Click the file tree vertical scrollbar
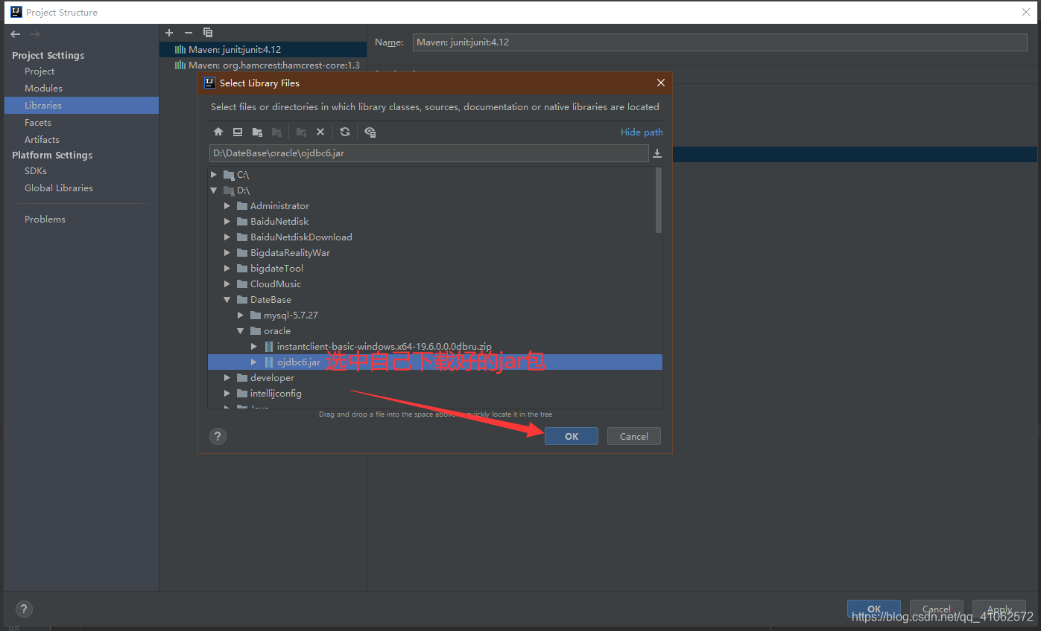This screenshot has height=631, width=1041. point(658,201)
